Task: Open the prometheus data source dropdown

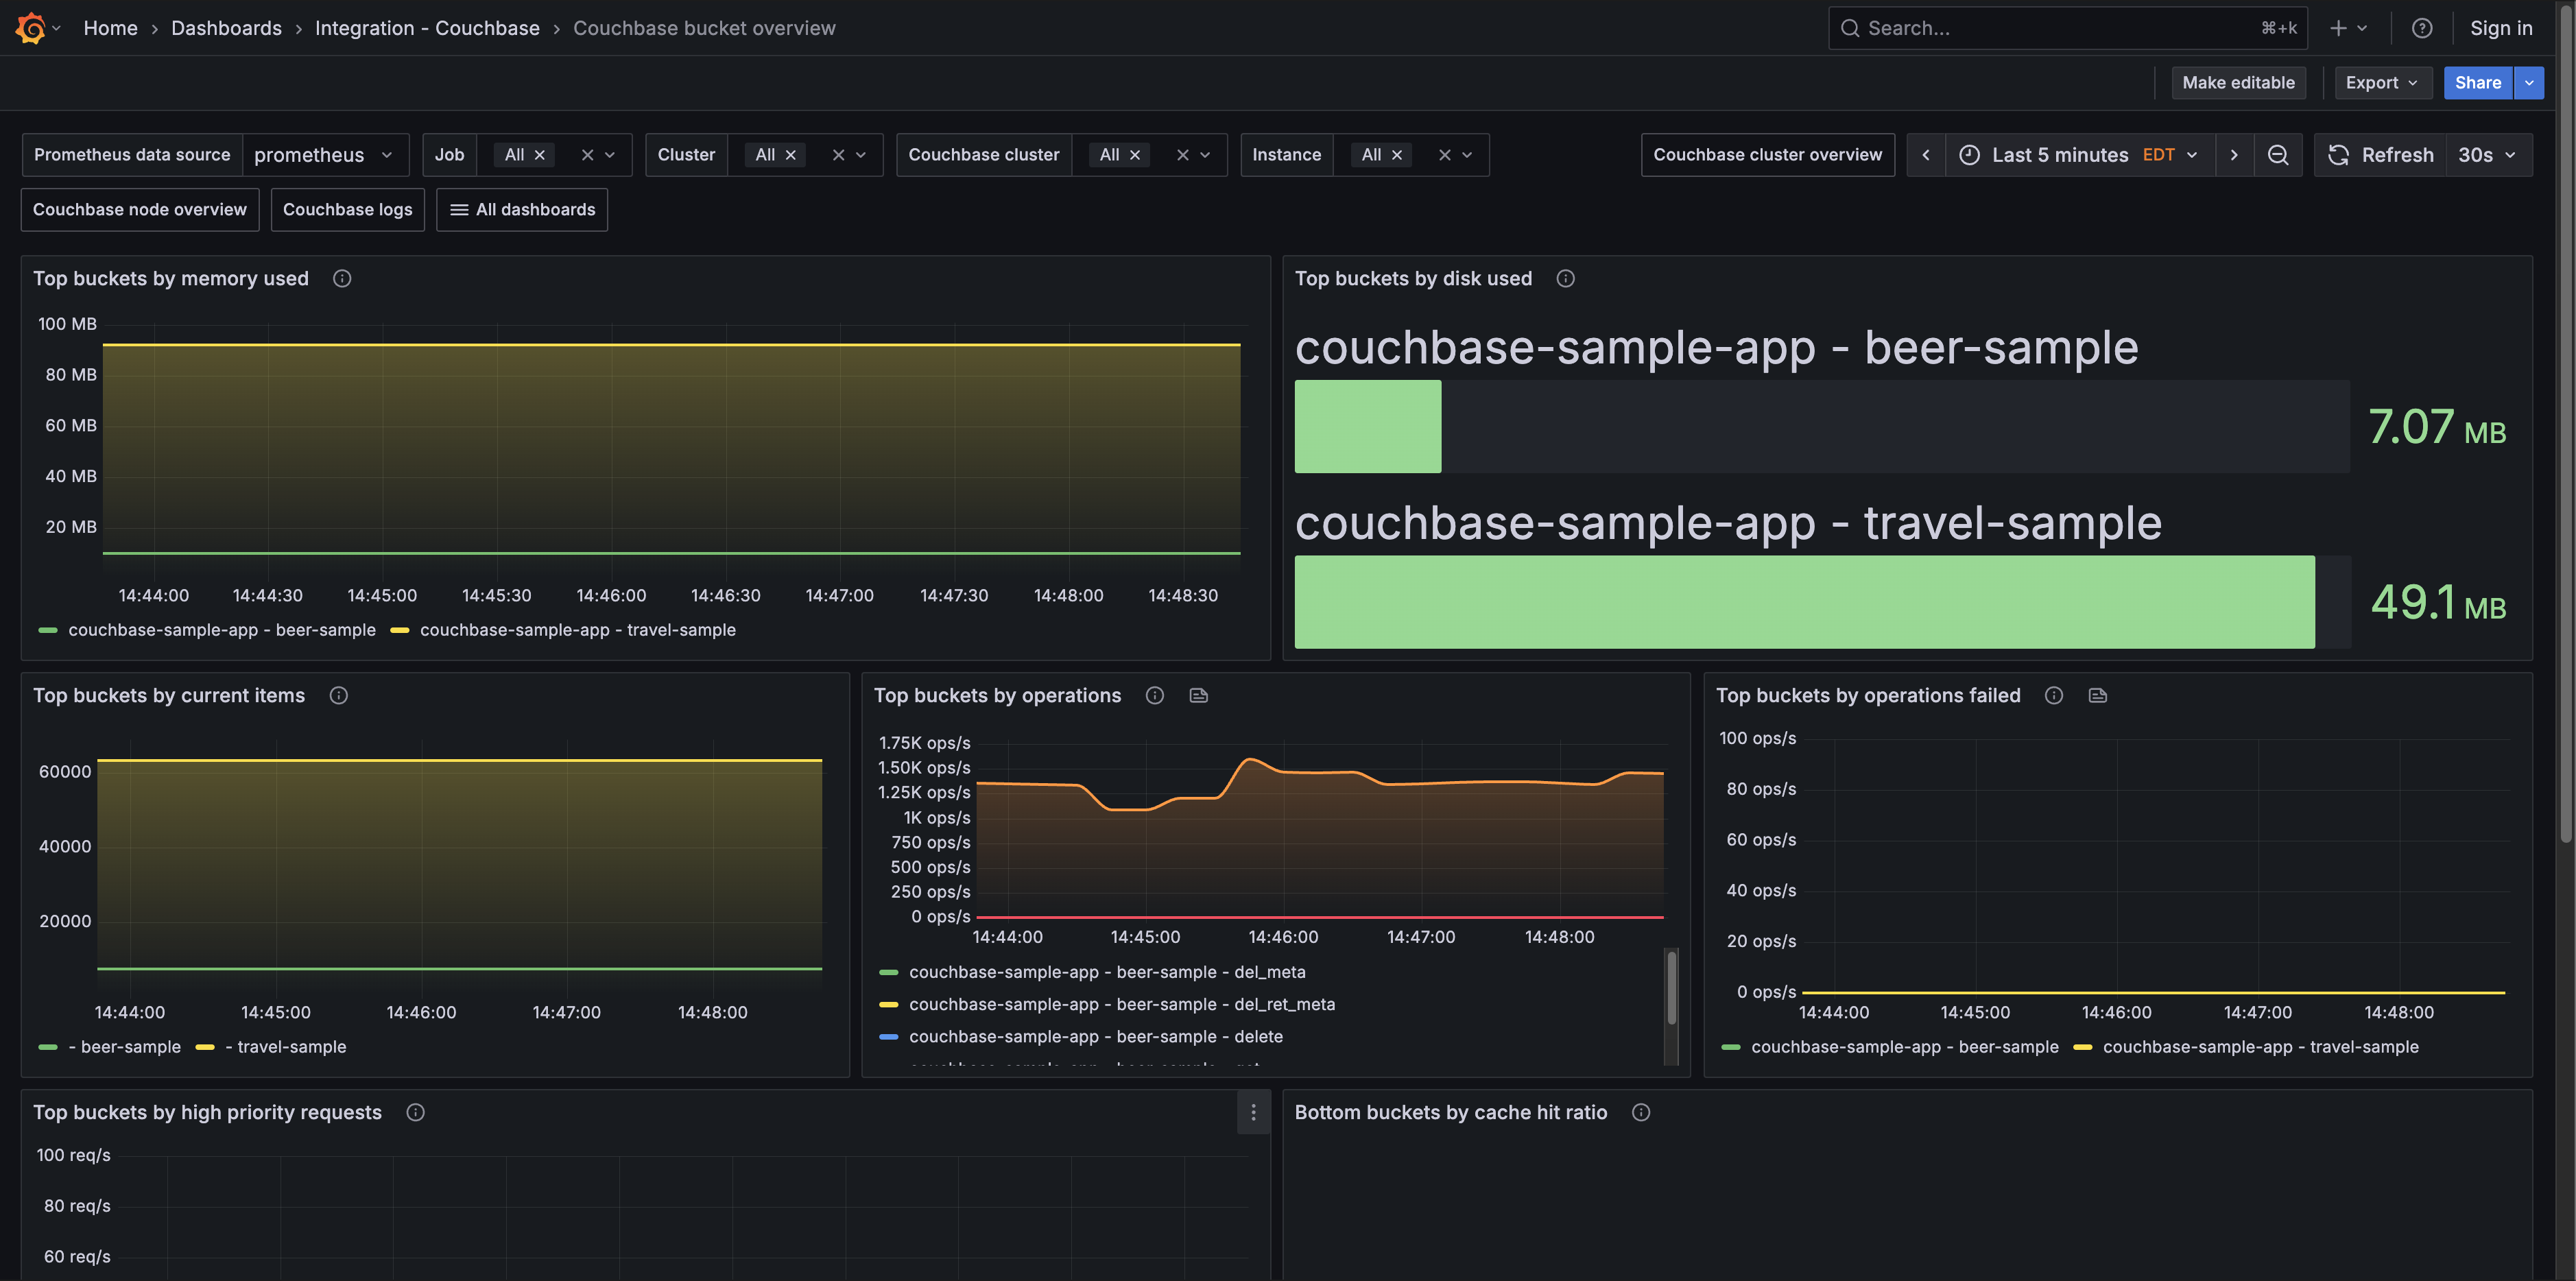Action: [325, 155]
